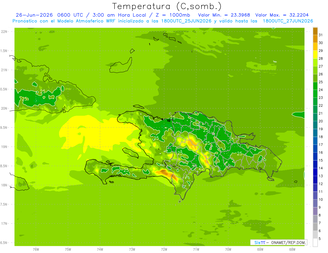Click the colorbar scale label "28"

tap(321, 58)
